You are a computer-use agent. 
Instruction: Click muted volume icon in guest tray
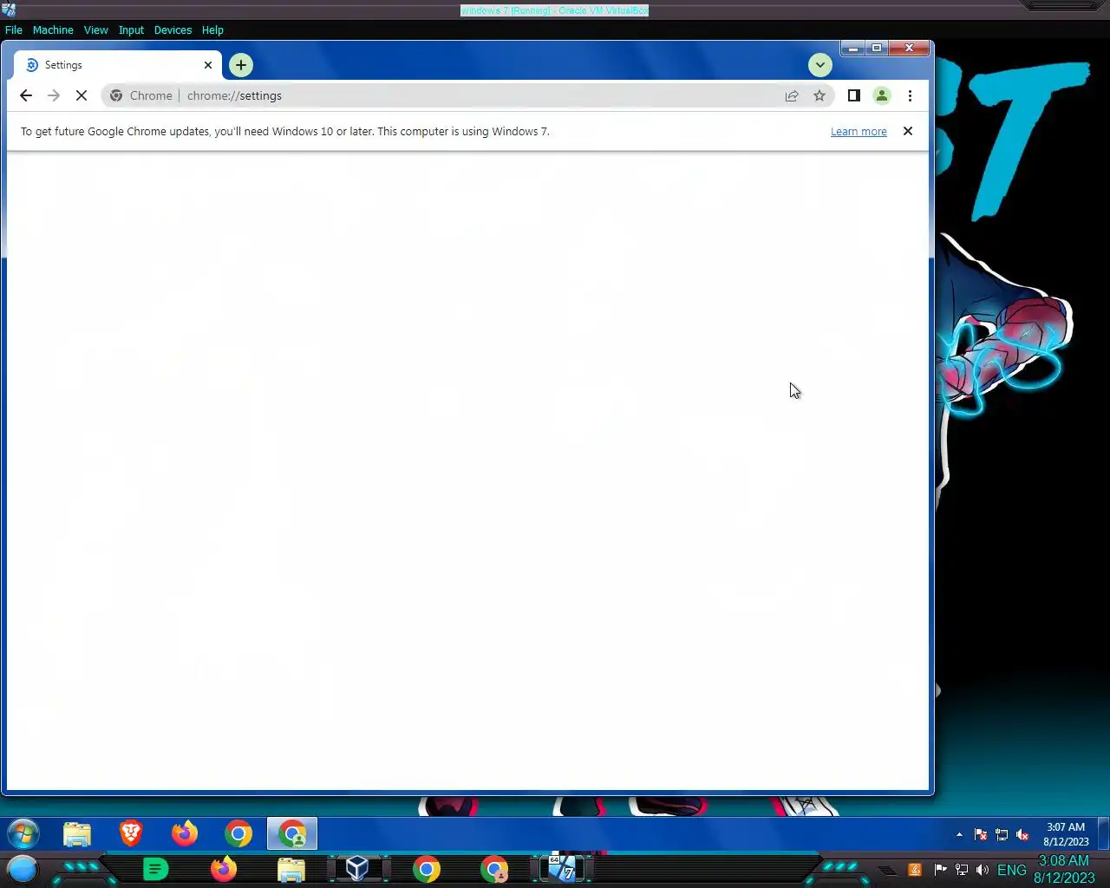pos(1022,835)
